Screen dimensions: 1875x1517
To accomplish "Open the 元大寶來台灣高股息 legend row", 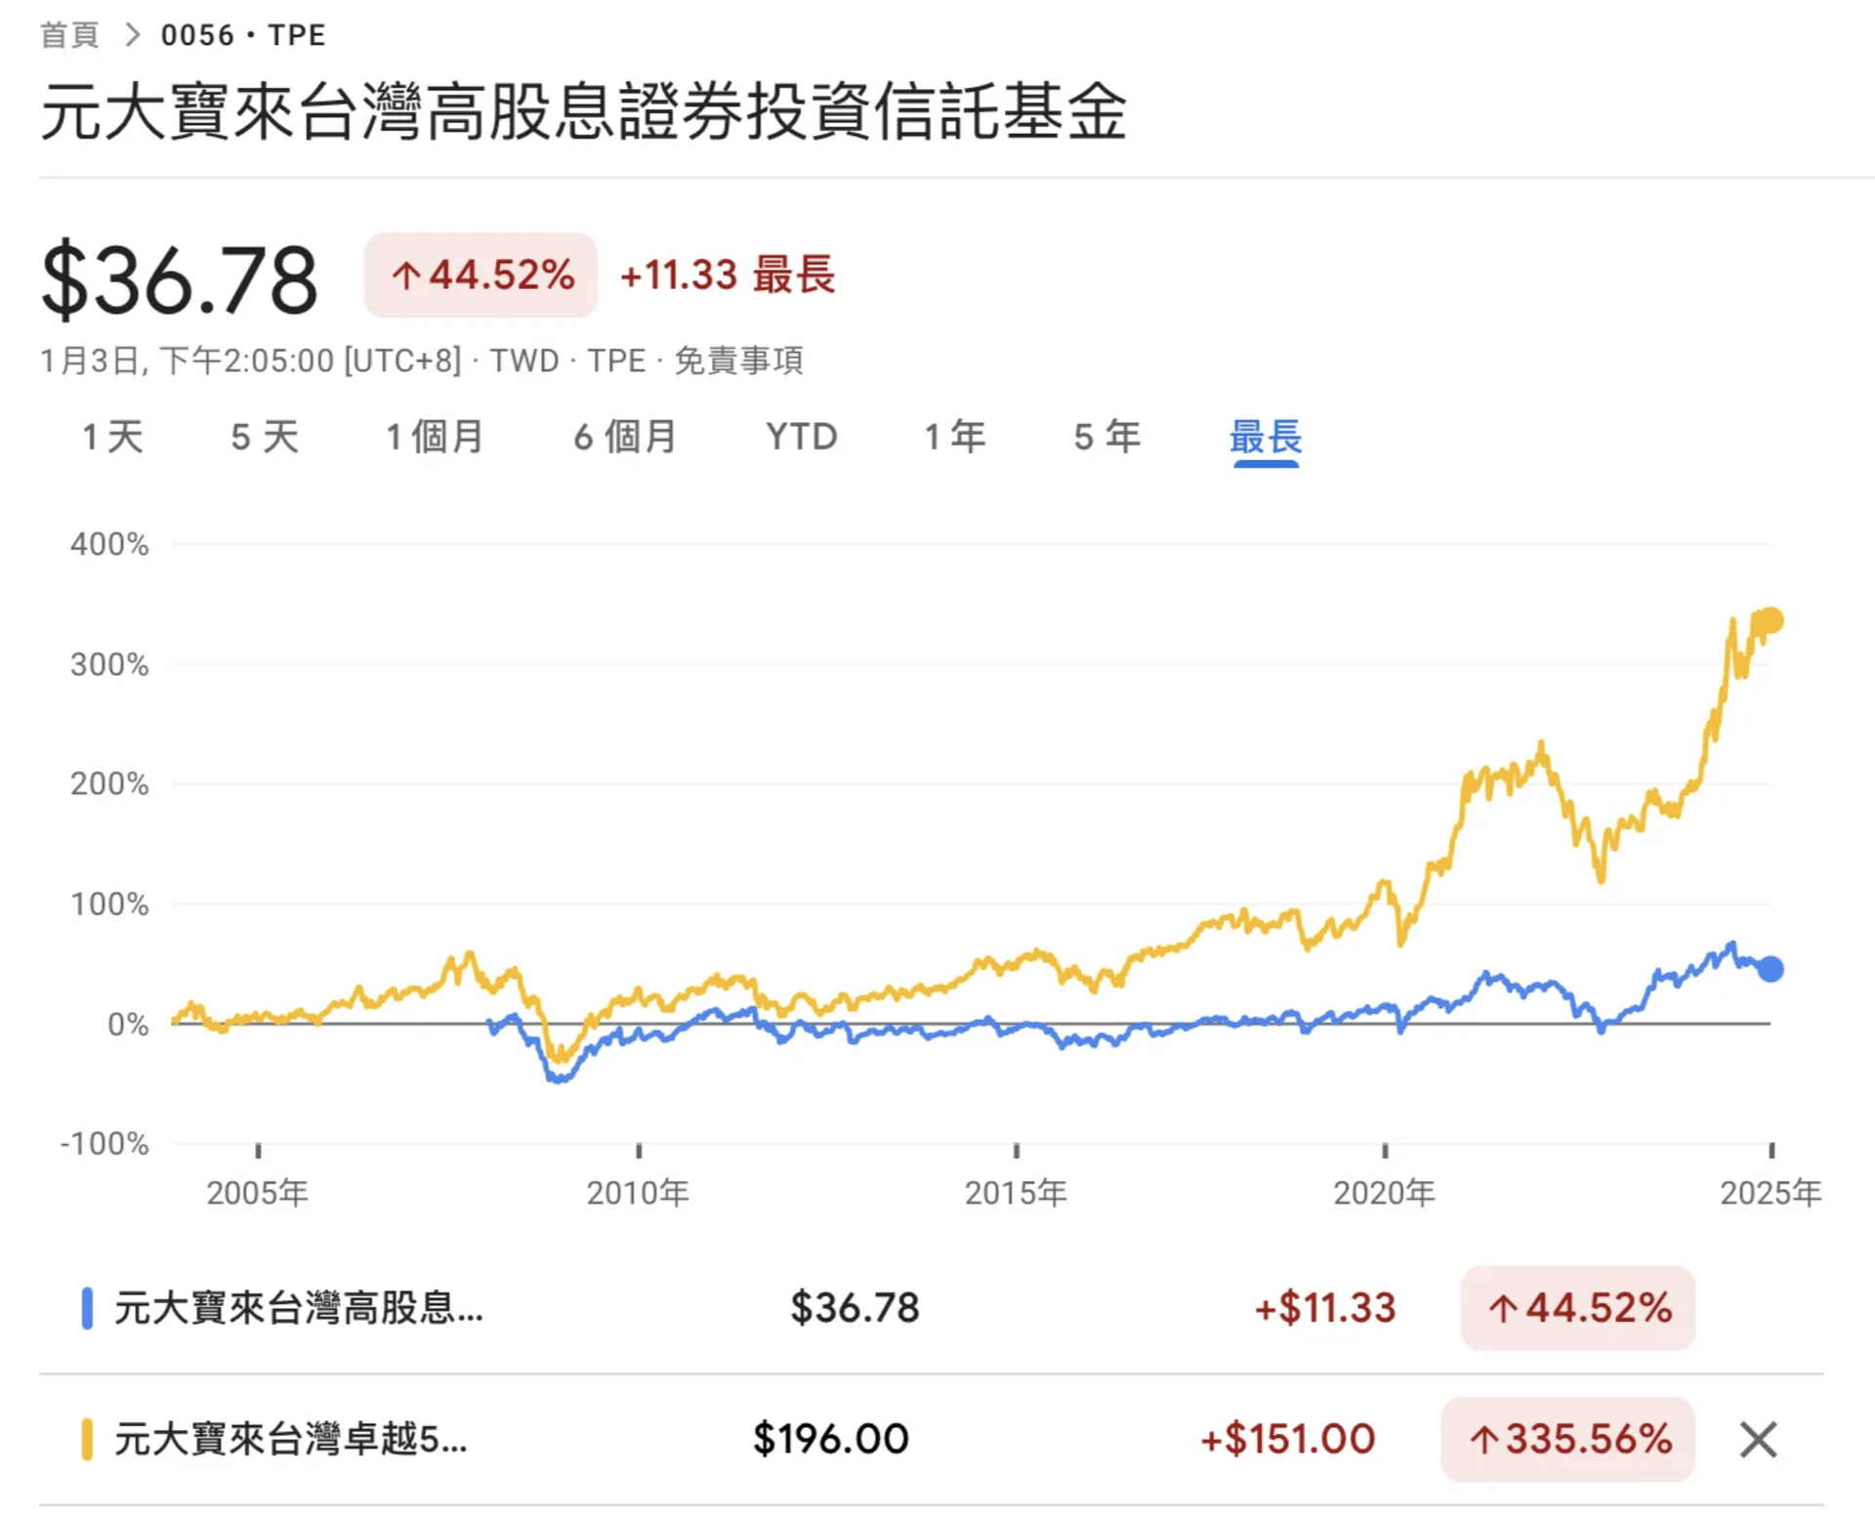I will point(299,1308).
